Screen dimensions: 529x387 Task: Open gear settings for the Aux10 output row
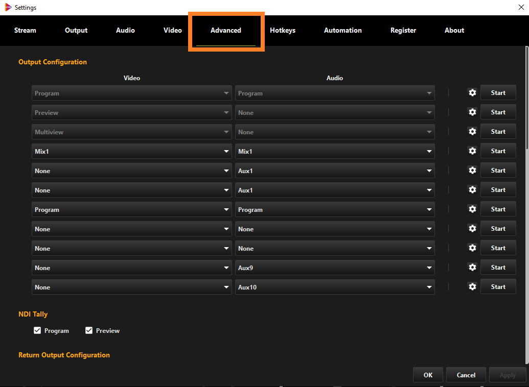pos(472,287)
